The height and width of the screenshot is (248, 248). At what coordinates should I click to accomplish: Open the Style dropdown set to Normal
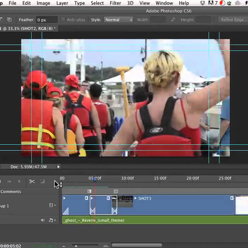(x=118, y=19)
